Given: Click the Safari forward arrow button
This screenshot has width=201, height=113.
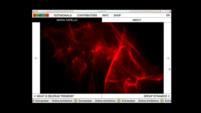Looking at the screenshot, I should pos(41,11).
